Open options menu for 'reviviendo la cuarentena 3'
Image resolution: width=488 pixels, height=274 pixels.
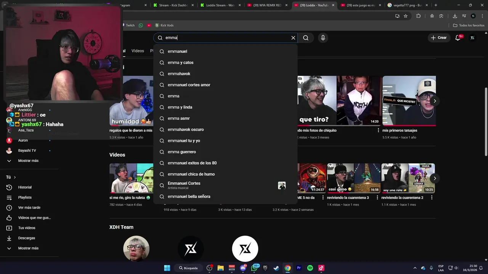377,198
